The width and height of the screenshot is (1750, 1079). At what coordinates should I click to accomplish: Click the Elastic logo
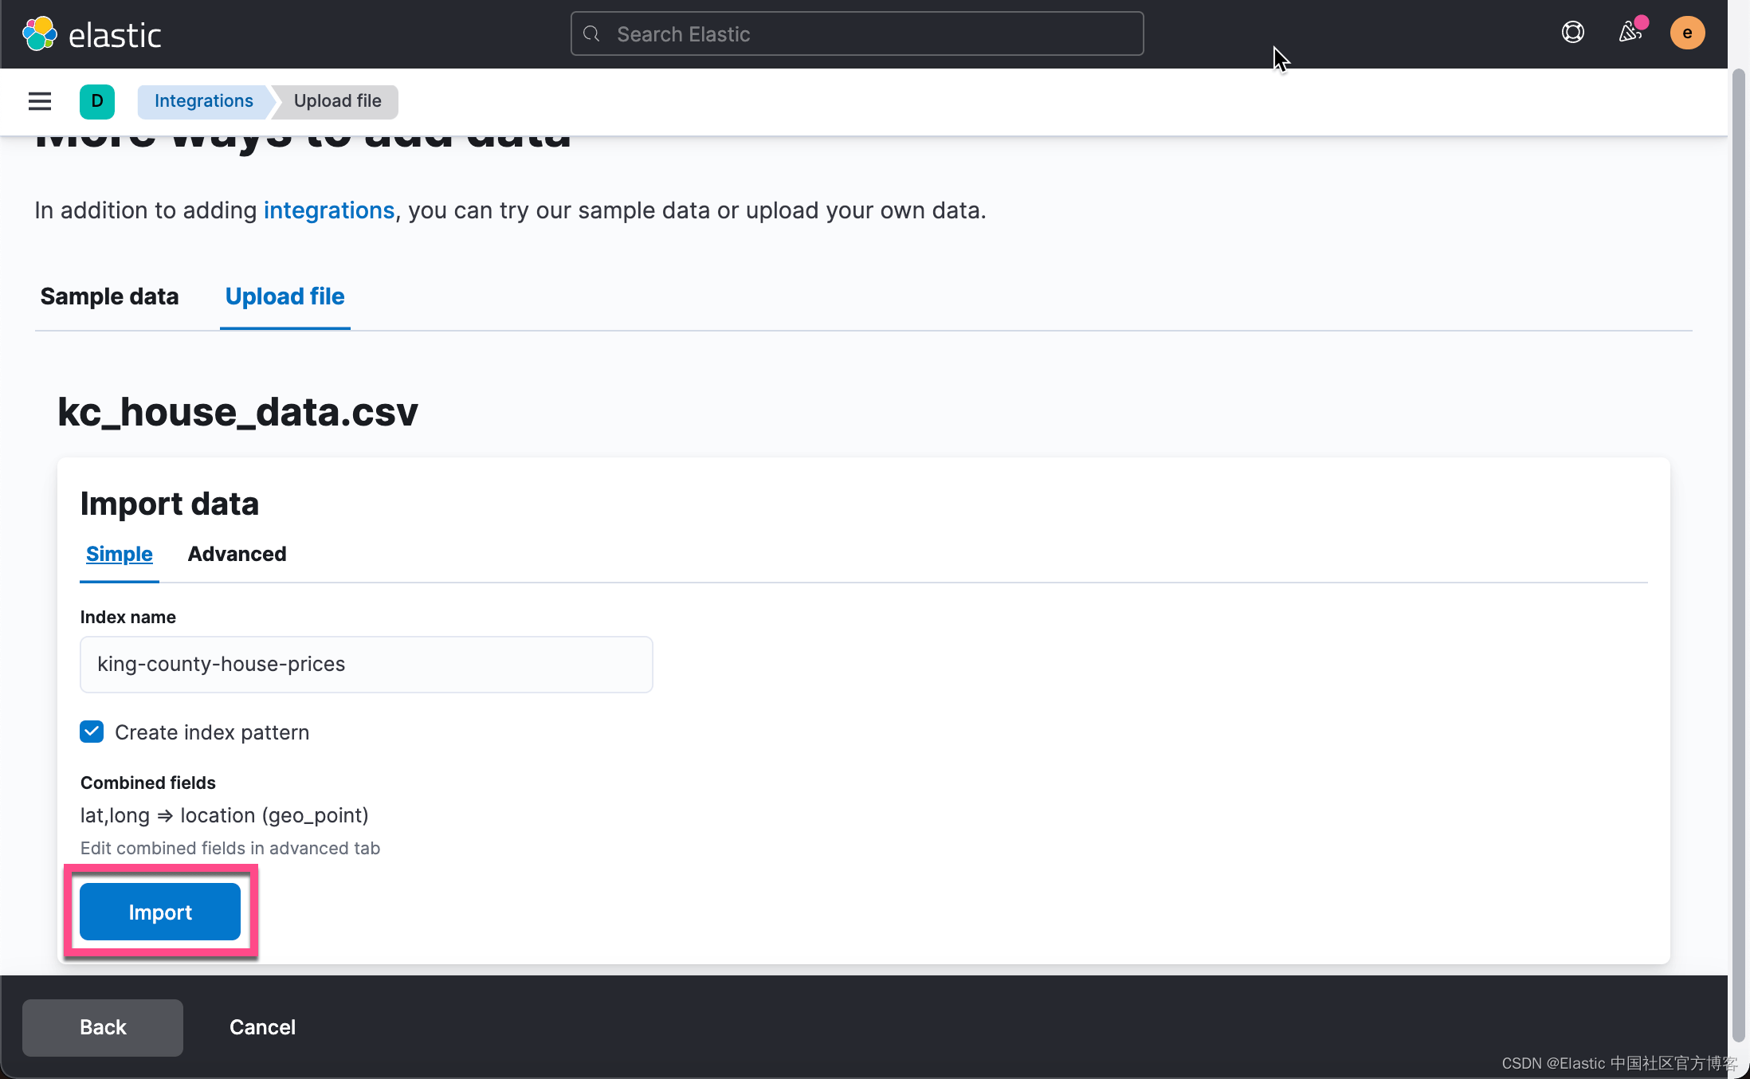93,33
